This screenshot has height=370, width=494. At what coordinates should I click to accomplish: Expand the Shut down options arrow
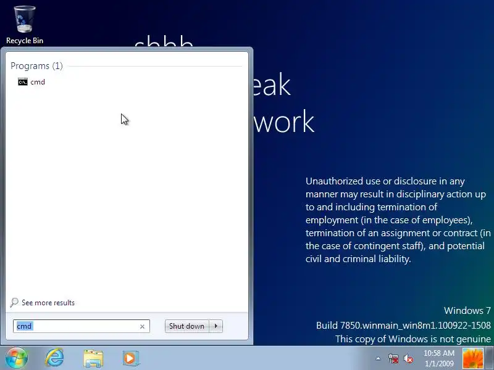[x=216, y=326]
